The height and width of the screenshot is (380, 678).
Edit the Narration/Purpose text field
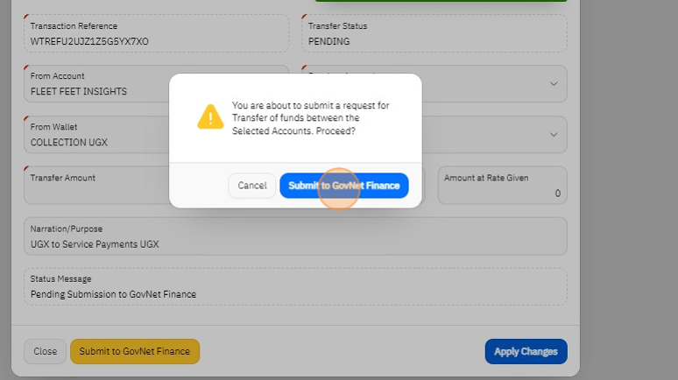click(x=295, y=236)
